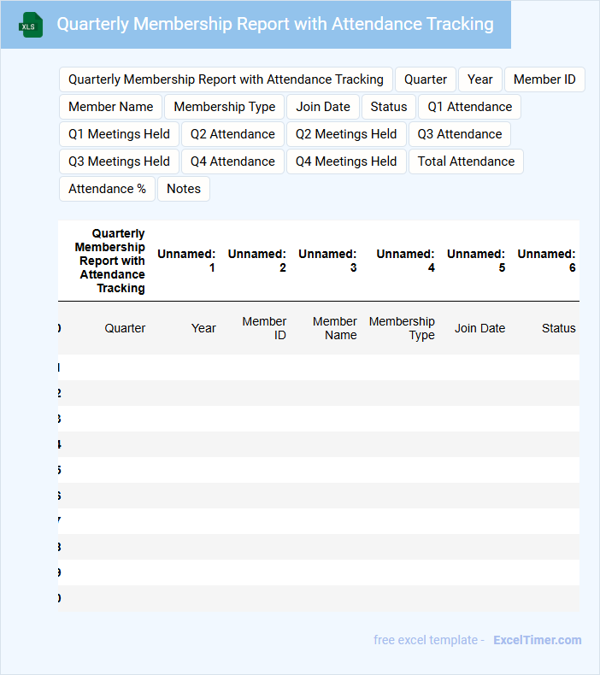This screenshot has width=600, height=675.
Task: Select the Member ID tag
Action: pos(544,79)
